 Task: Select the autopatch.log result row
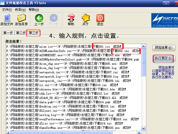(x=68, y=76)
